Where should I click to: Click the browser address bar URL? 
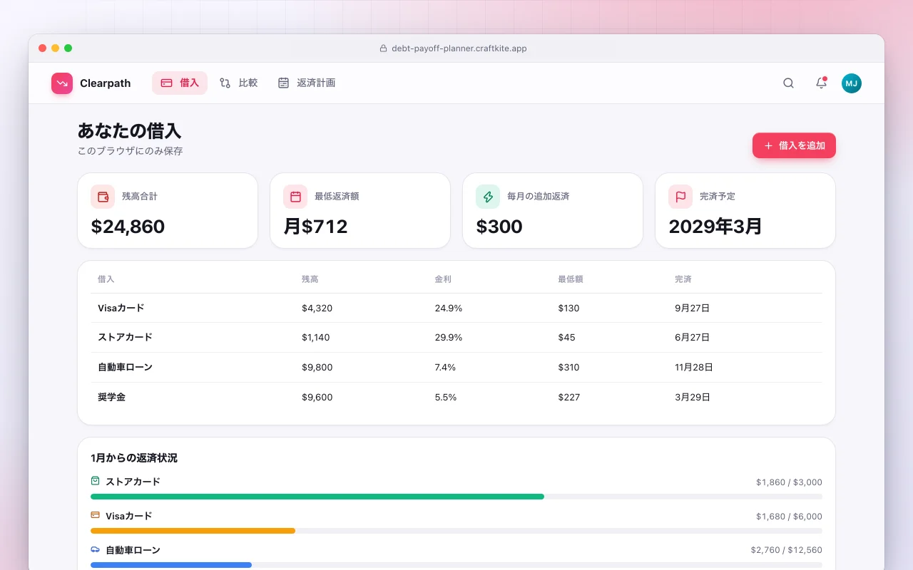(459, 48)
